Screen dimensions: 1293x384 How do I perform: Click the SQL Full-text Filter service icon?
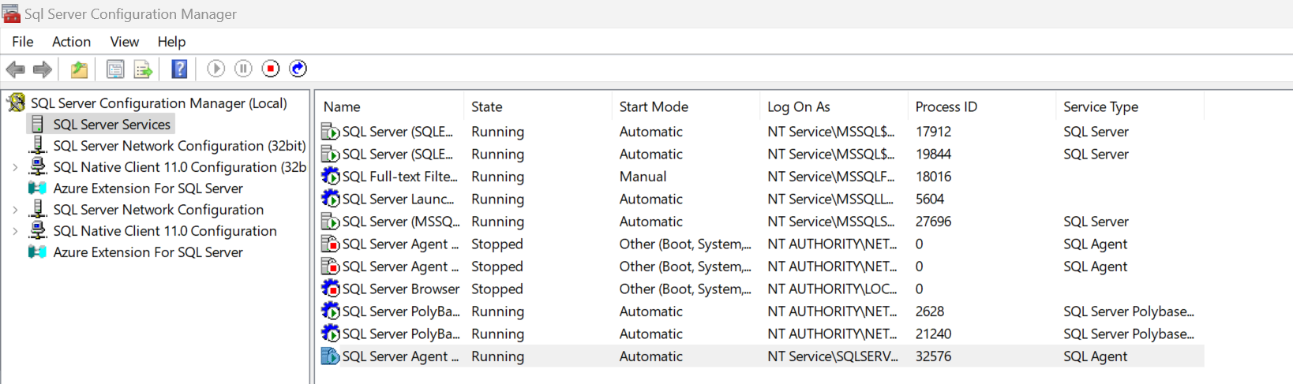pyautogui.click(x=330, y=177)
